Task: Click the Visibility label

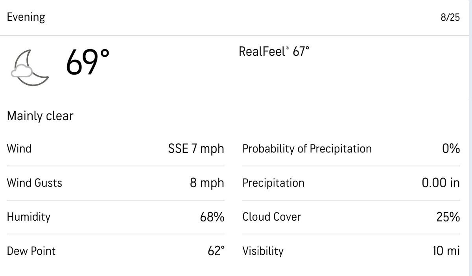Action: (263, 251)
